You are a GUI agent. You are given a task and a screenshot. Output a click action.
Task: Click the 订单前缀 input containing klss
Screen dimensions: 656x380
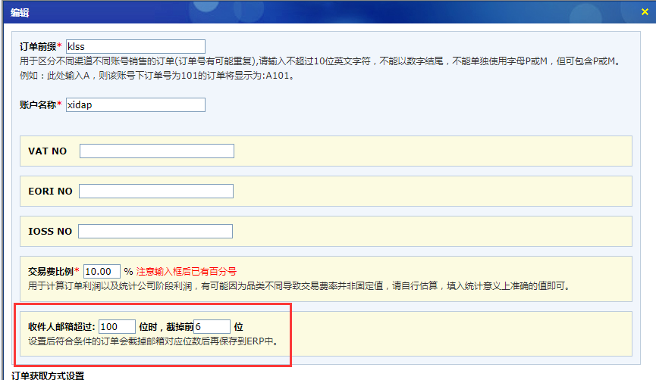click(136, 46)
